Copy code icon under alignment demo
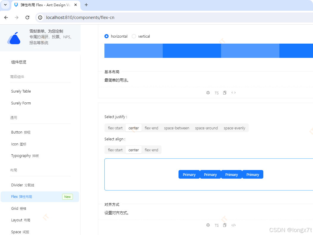 (x=225, y=225)
